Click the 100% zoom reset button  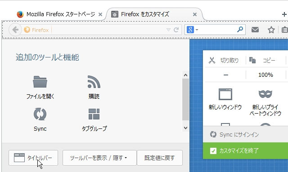click(265, 75)
